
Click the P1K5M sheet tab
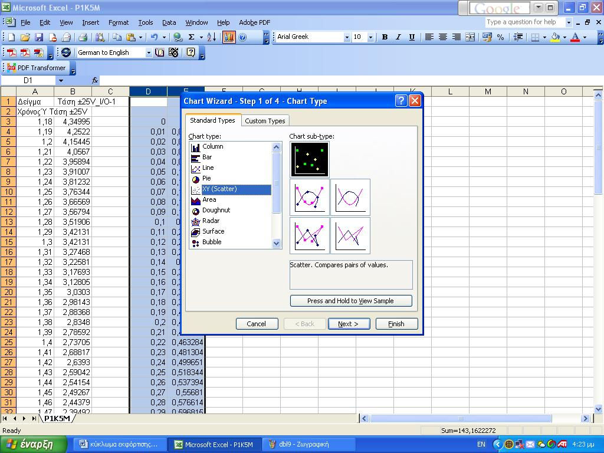[x=57, y=418]
